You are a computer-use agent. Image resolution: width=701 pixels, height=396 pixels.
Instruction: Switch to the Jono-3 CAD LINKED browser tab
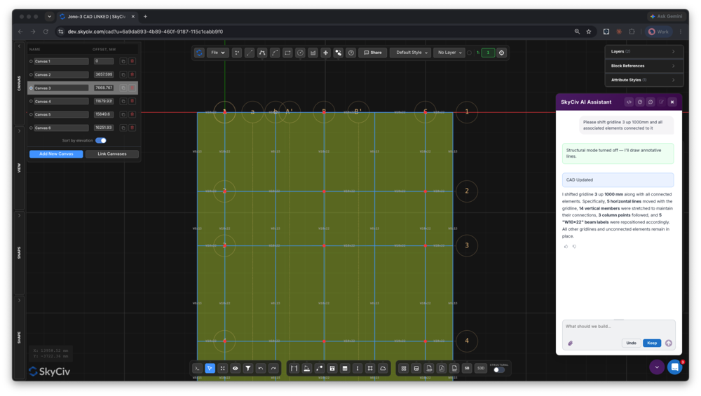coord(96,17)
